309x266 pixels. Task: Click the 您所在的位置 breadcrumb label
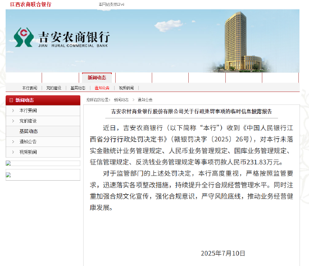tap(98, 100)
